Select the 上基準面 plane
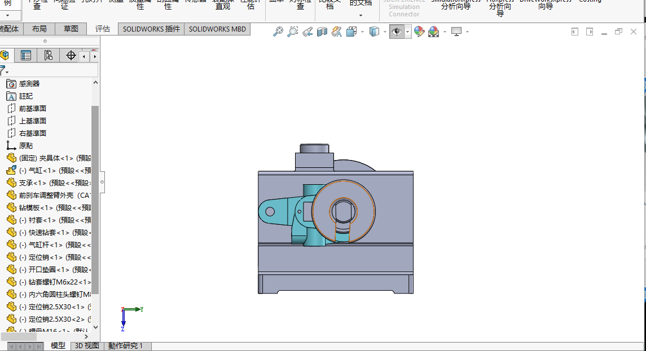This screenshot has height=351, width=646. click(27, 121)
